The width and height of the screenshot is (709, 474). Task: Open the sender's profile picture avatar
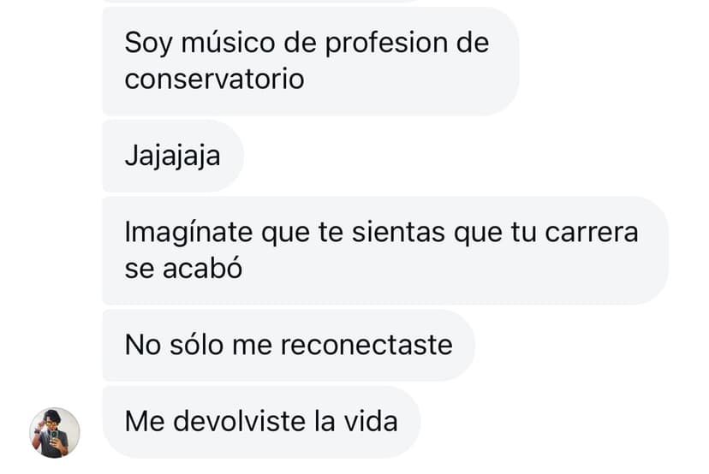[x=55, y=433]
